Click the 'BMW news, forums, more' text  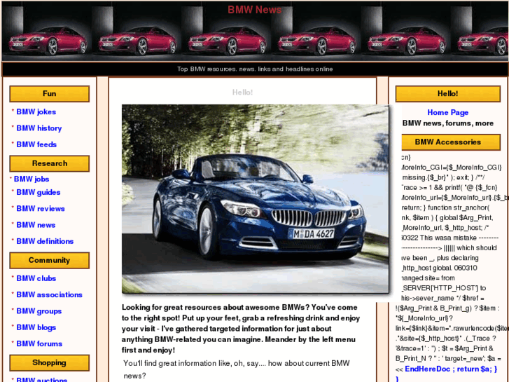(447, 123)
